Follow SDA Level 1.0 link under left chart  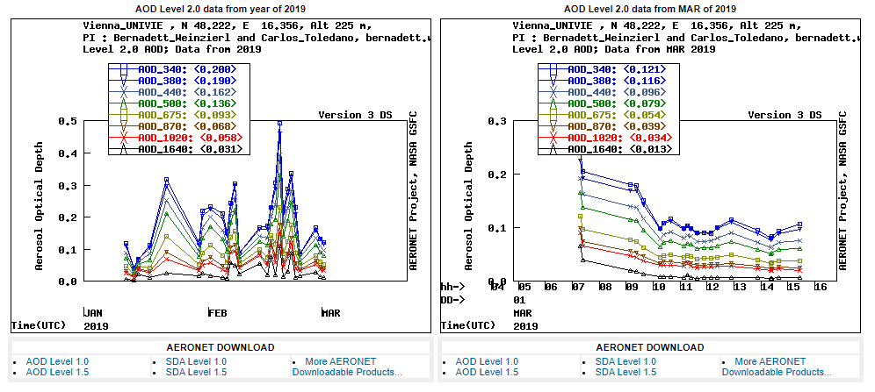(x=196, y=361)
